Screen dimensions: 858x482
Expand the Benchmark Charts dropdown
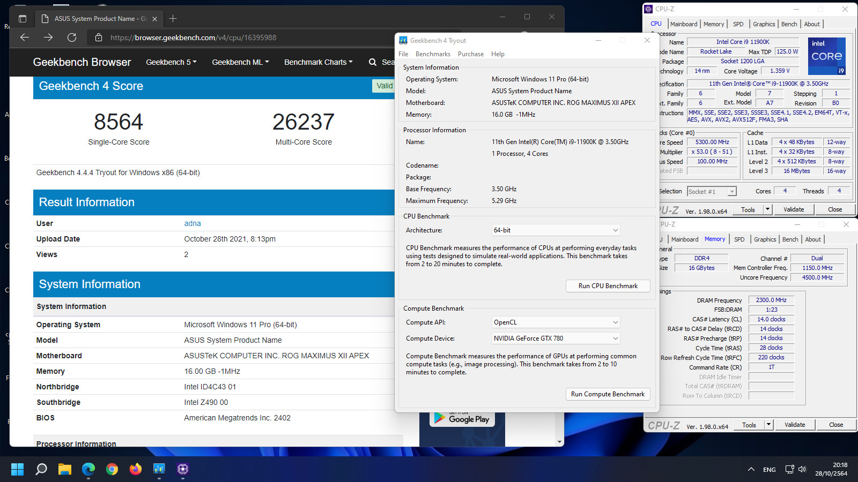[x=319, y=62]
